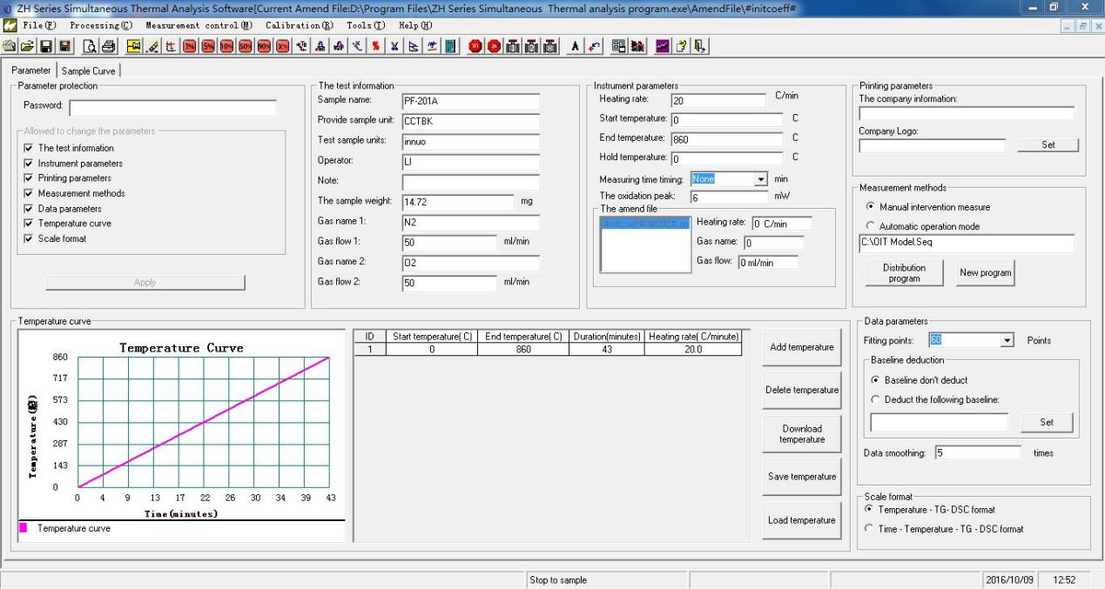Click the Add temperature button

[801, 347]
